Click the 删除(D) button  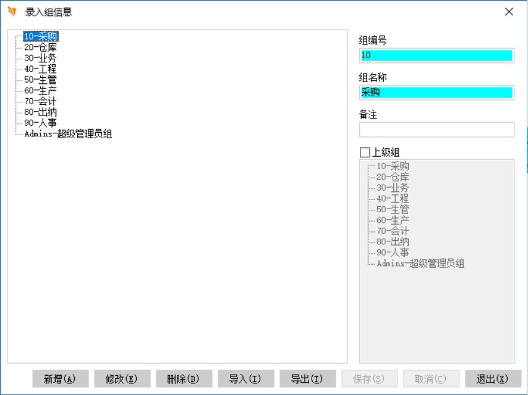pyautogui.click(x=184, y=379)
